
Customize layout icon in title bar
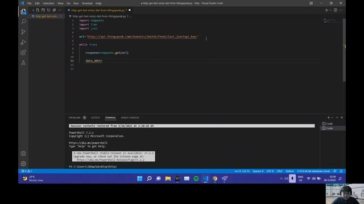[x=311, y=3]
